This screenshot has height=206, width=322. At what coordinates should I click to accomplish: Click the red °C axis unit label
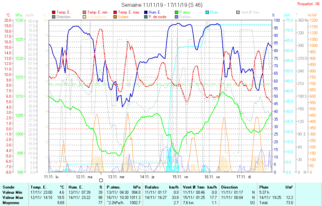click(8, 15)
